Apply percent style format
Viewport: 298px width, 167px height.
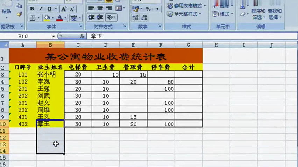click(148, 9)
